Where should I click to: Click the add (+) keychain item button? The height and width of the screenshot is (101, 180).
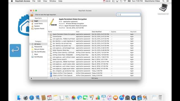(49, 78)
